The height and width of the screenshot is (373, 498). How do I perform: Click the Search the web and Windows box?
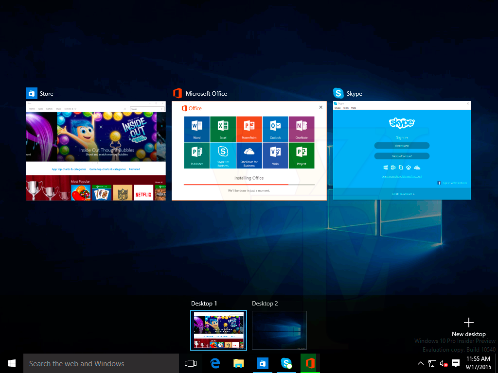(x=101, y=363)
